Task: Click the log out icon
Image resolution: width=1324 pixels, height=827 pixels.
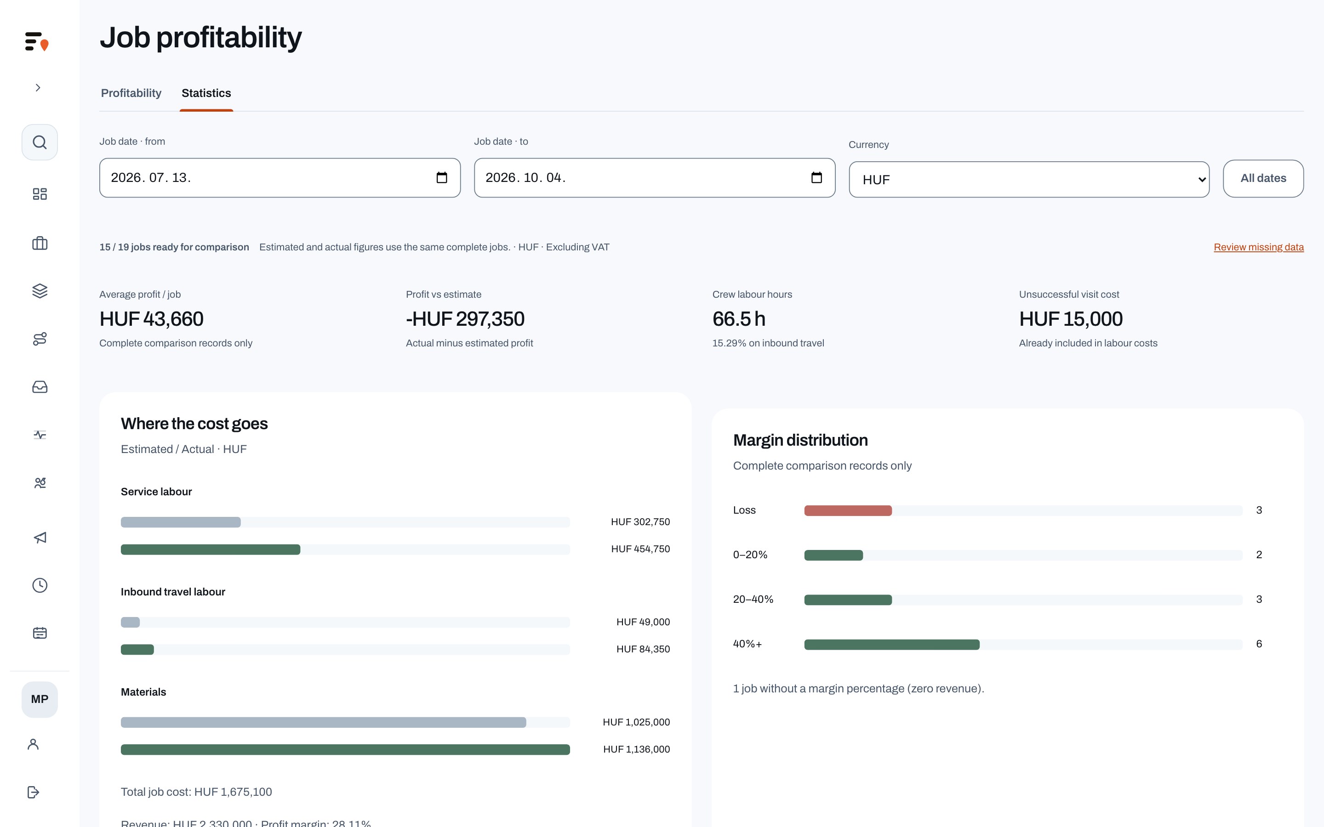Action: (x=33, y=792)
